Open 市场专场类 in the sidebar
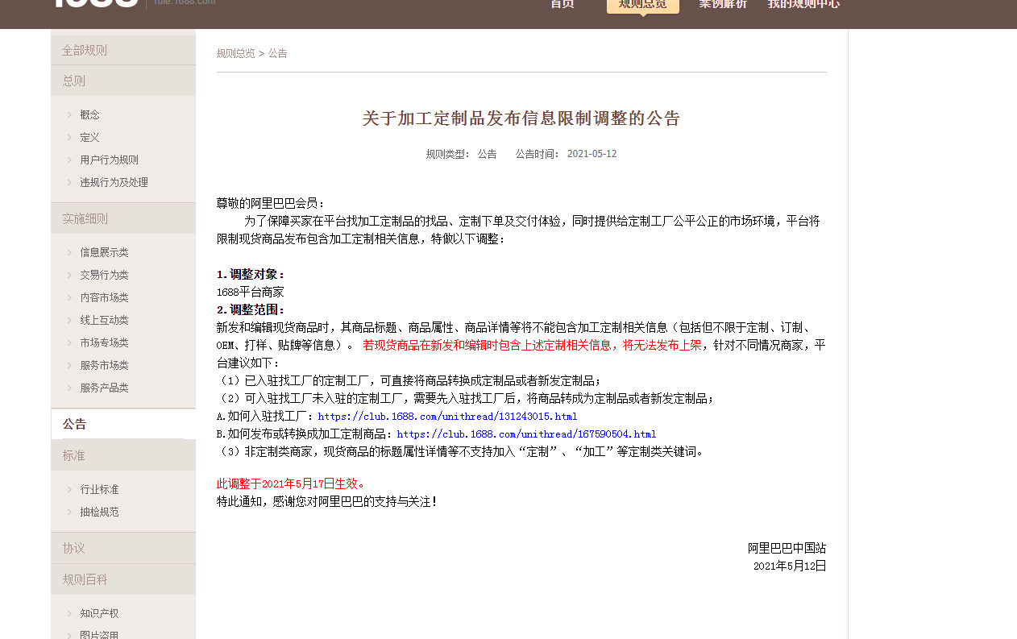Viewport: 1017px width, 639px height. (104, 342)
